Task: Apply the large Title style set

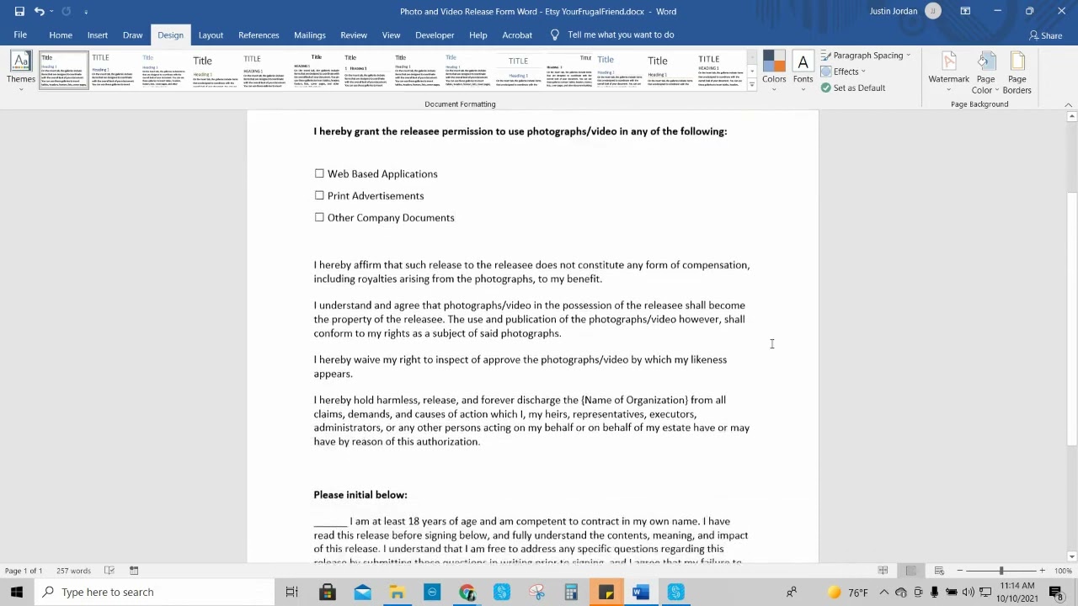Action: pos(215,70)
